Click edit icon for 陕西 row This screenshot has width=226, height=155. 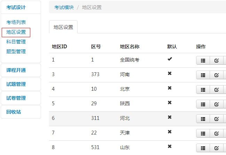click(x=216, y=104)
